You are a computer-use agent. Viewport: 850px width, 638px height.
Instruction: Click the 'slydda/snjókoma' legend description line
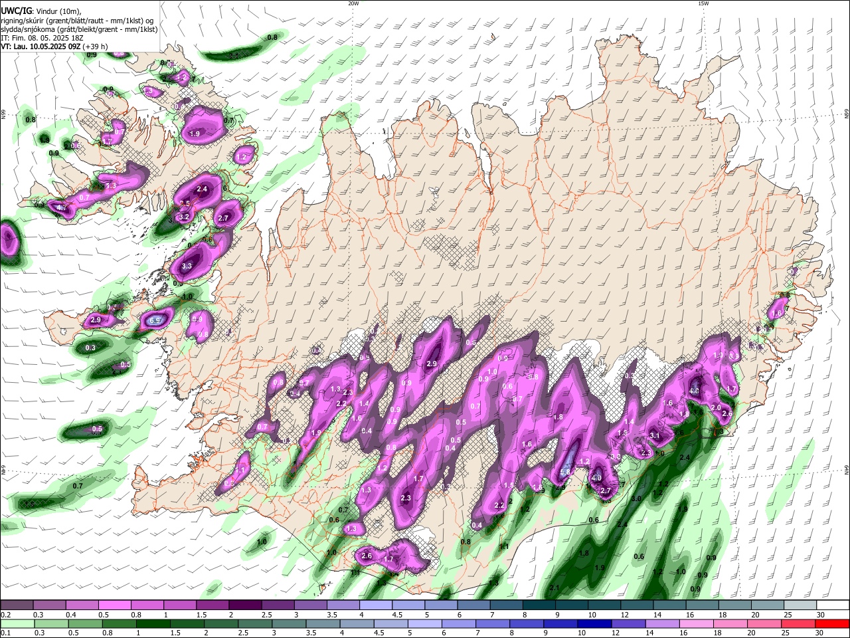[x=79, y=29]
